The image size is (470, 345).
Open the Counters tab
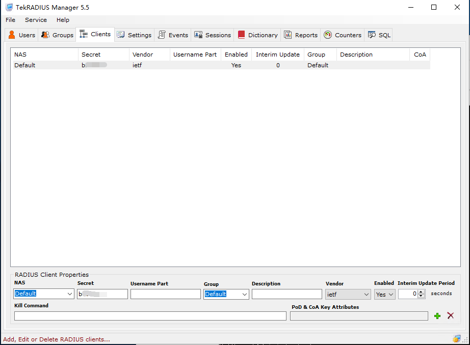coord(343,35)
